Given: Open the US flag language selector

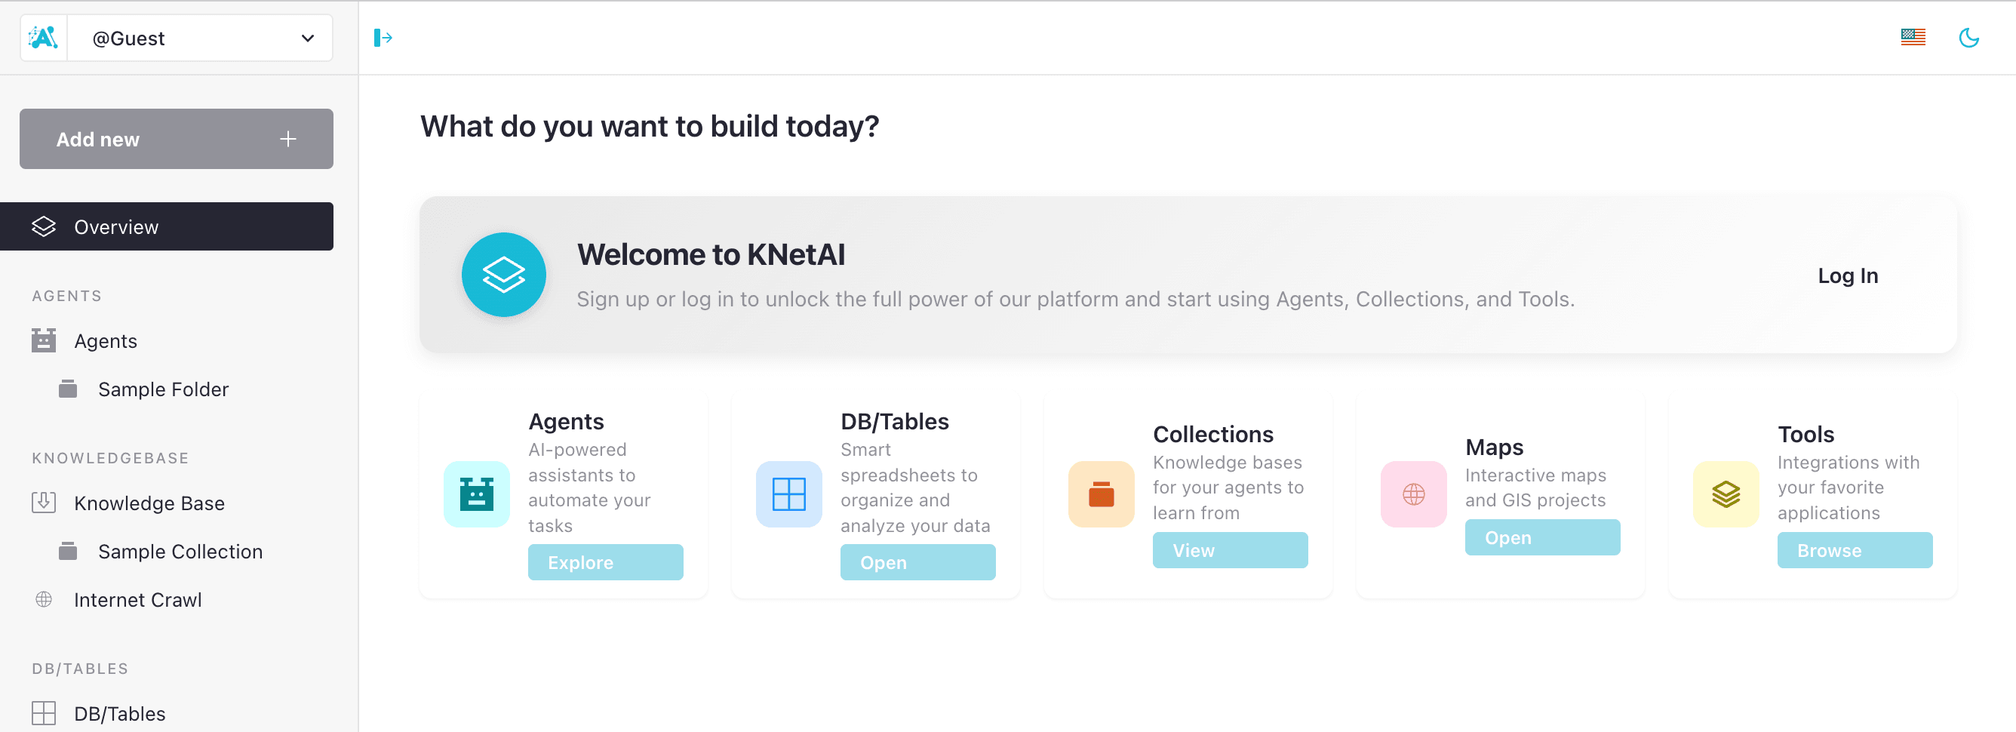Looking at the screenshot, I should click(1913, 38).
